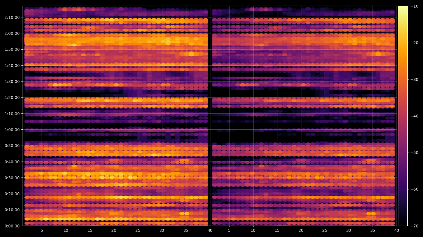423x237 pixels.
Task: Click x-axis tick 15 under the left heatmap
Action: click(x=90, y=231)
